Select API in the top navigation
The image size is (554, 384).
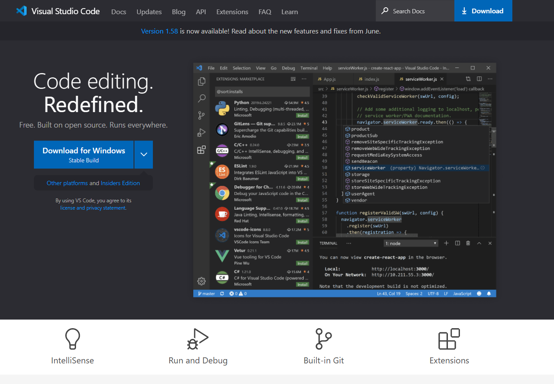[201, 12]
